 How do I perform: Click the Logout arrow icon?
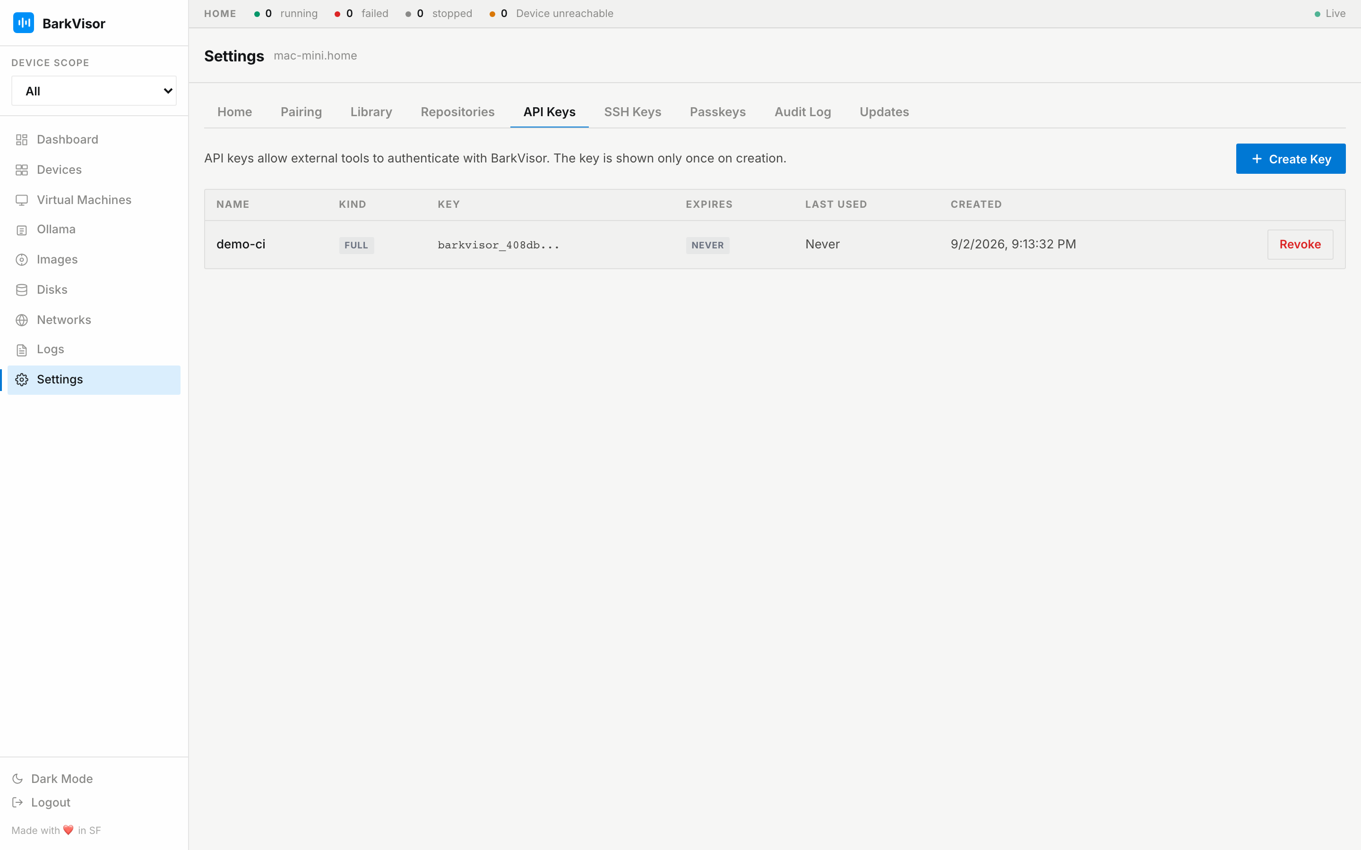point(17,802)
